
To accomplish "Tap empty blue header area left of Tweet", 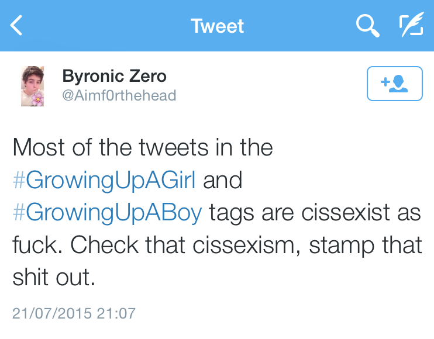I will (105, 26).
